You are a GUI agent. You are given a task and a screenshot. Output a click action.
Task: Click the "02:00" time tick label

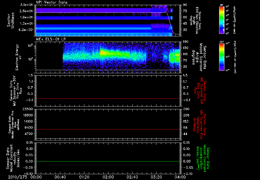click(x=108, y=177)
